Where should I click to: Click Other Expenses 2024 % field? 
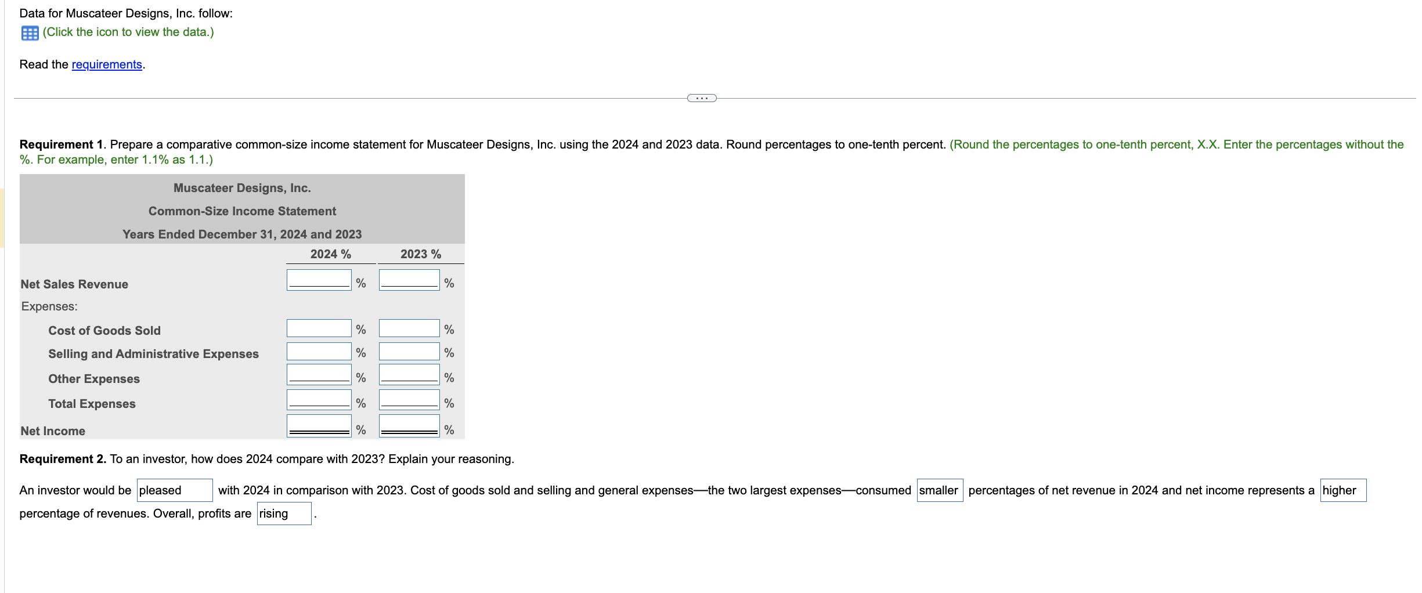pos(319,374)
